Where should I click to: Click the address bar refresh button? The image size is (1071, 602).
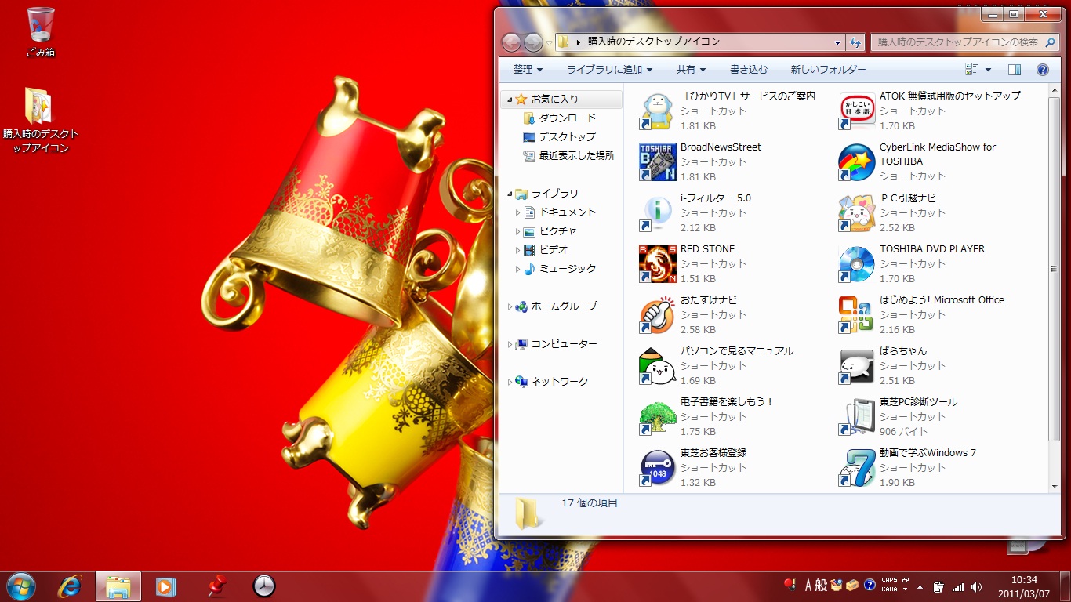pos(856,42)
